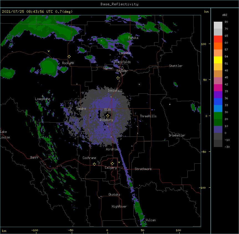
Task: Click the Okotoks town label
Action: tap(114, 195)
